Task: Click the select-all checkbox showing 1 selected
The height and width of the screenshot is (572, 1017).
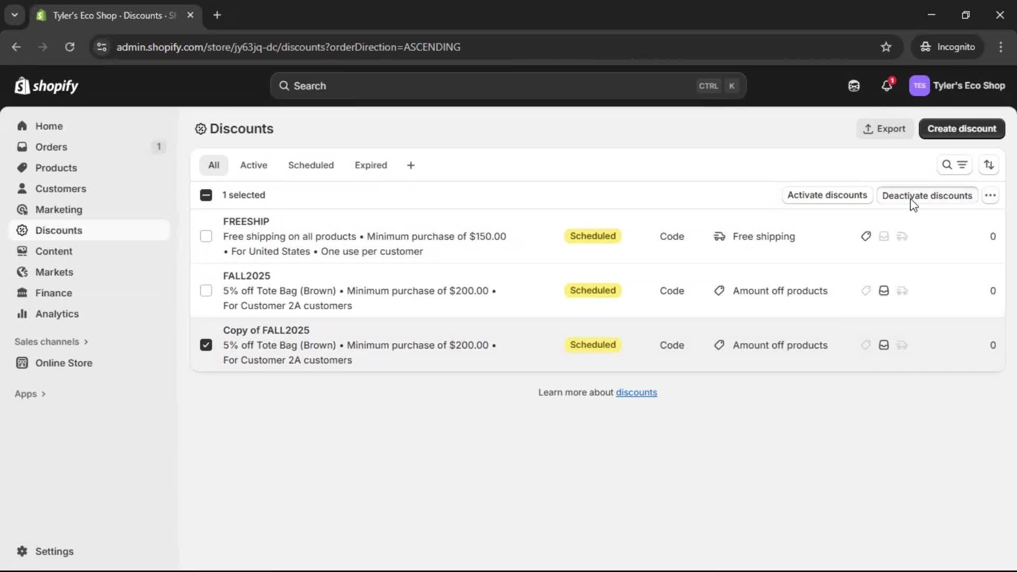Action: (x=206, y=195)
